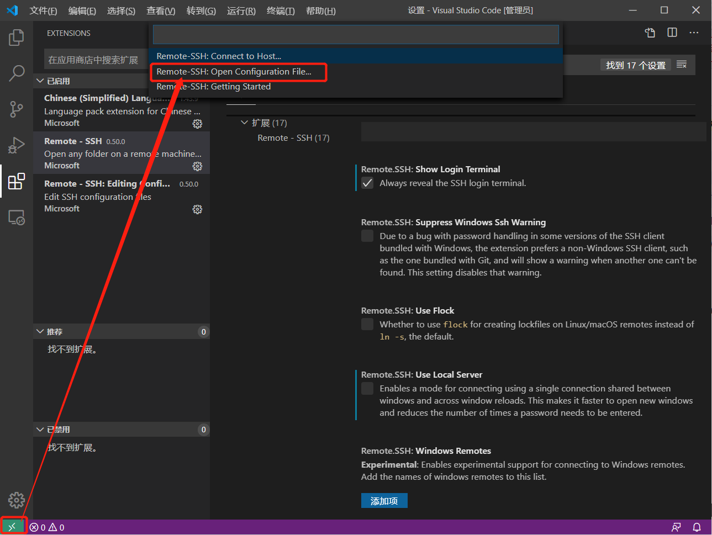Open settings JSON file icon
The width and height of the screenshot is (712, 535).
pyautogui.click(x=650, y=33)
